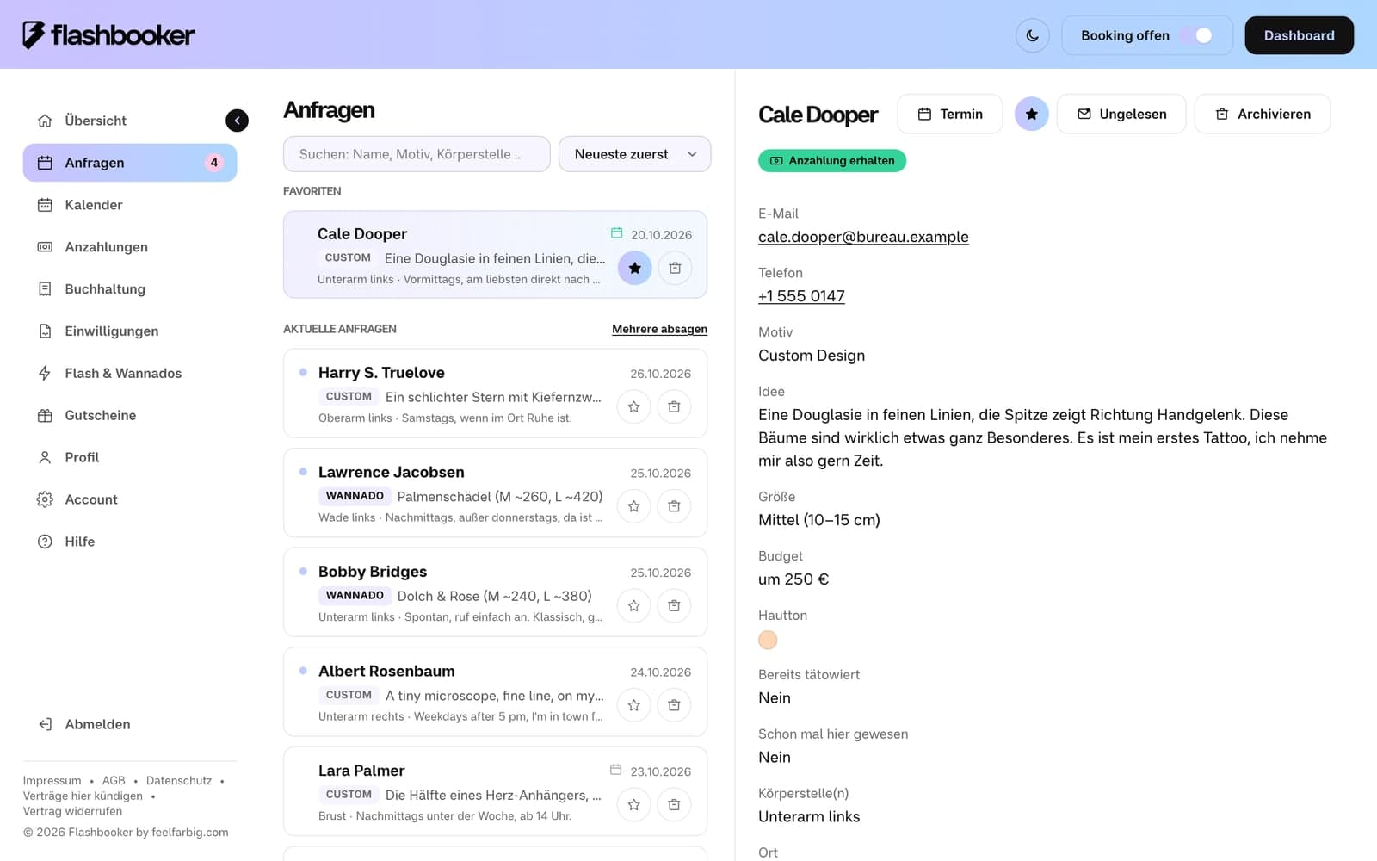
Task: Open the Neueste zuerst sort dropdown
Action: coord(634,154)
